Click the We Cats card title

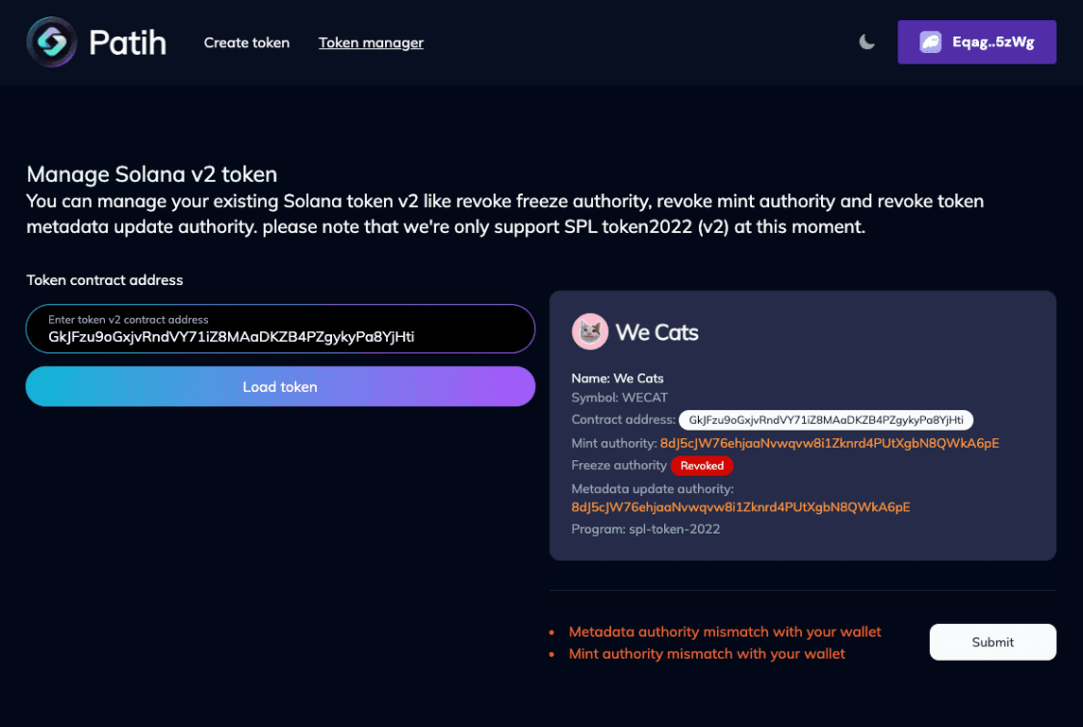[656, 332]
